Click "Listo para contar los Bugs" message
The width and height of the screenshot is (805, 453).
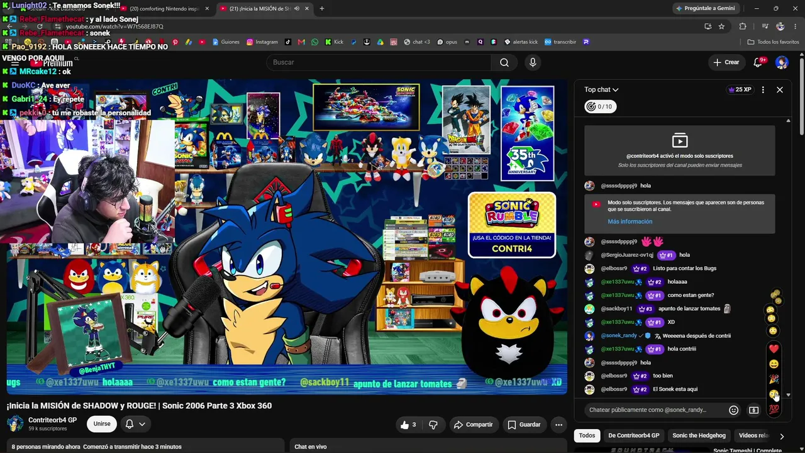pos(684,269)
